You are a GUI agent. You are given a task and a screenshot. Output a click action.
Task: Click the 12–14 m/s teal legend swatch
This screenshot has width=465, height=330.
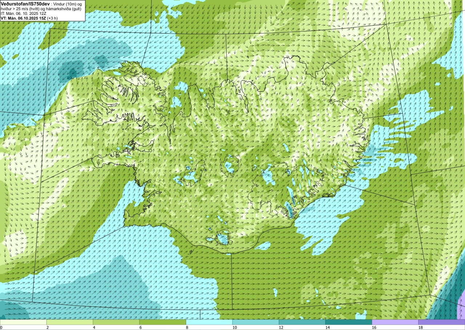(302, 322)
